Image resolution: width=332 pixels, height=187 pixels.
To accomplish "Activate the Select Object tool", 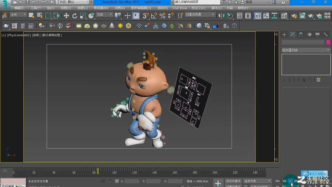I will 32,16.
